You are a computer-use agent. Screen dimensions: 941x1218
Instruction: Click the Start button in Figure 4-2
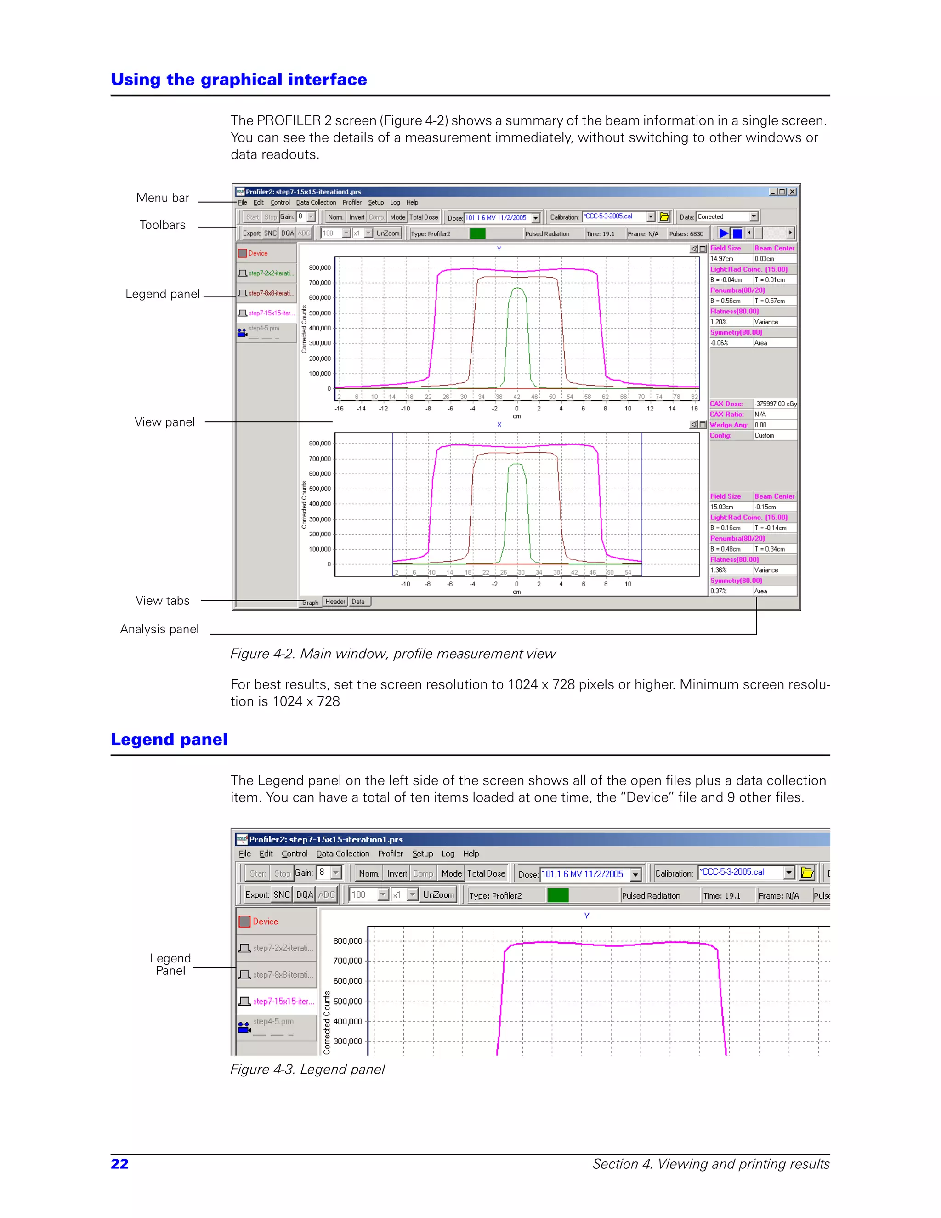252,217
